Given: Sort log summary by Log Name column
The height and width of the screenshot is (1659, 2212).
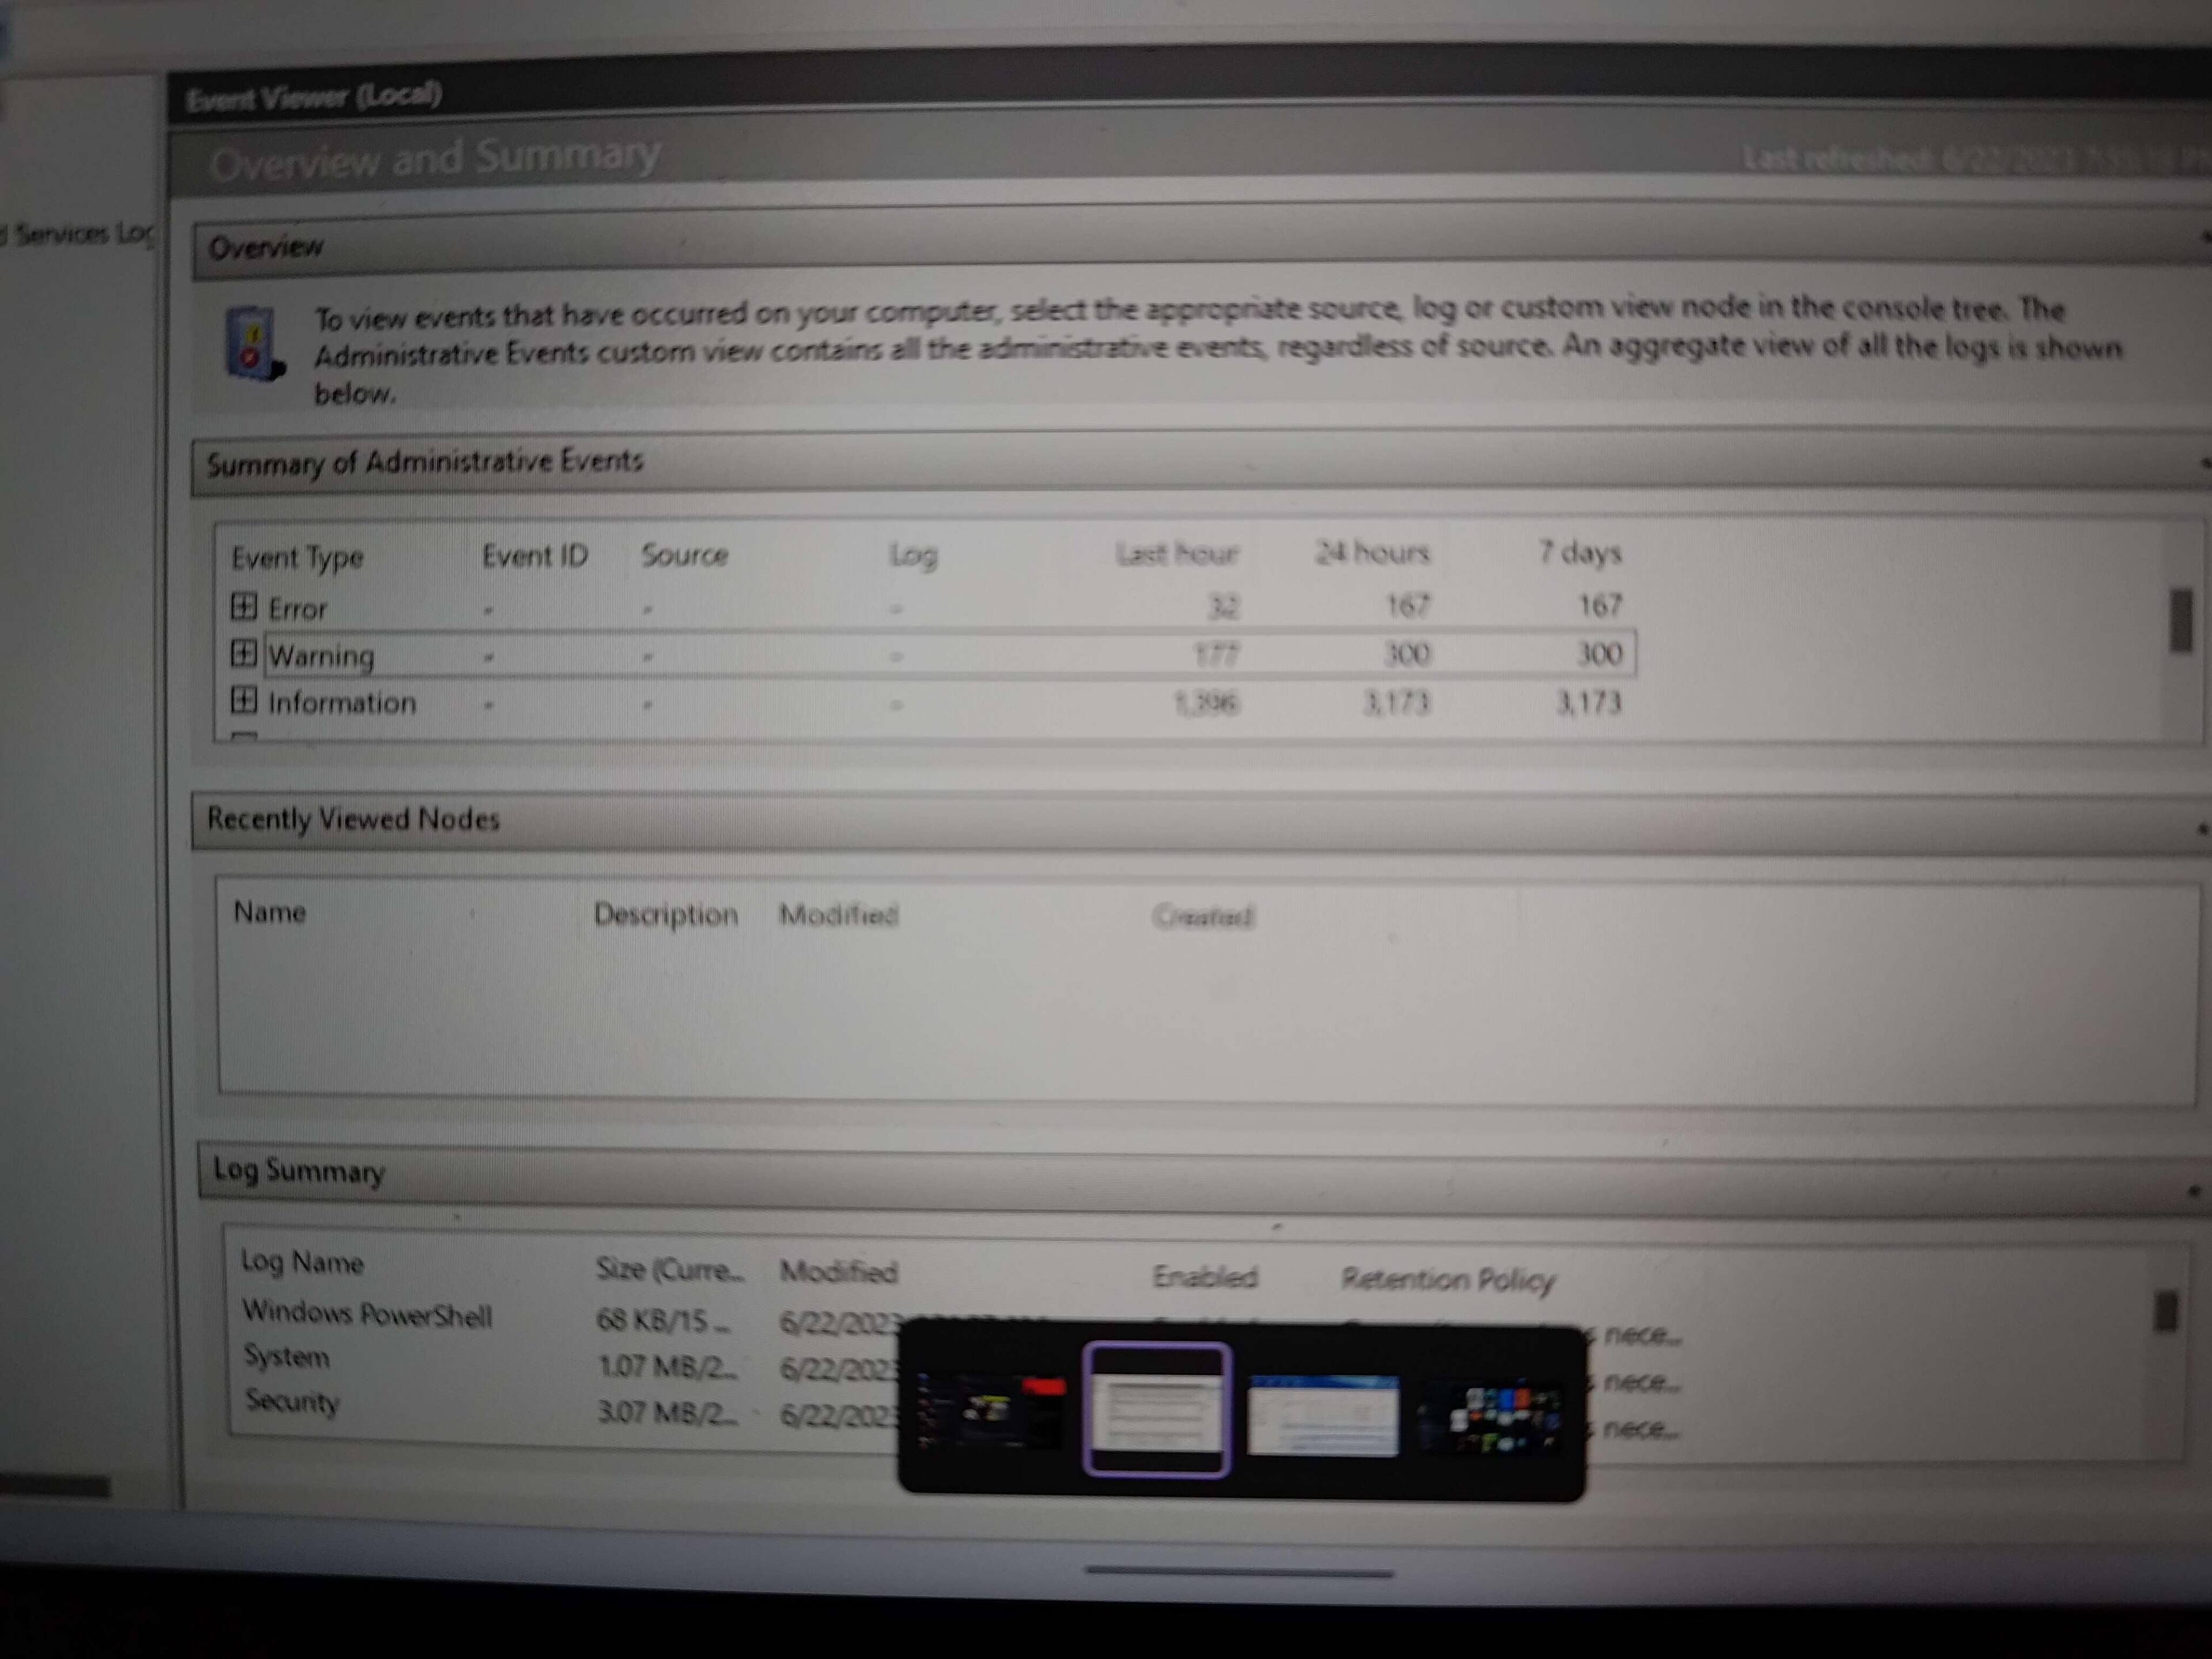Looking at the screenshot, I should (302, 1262).
